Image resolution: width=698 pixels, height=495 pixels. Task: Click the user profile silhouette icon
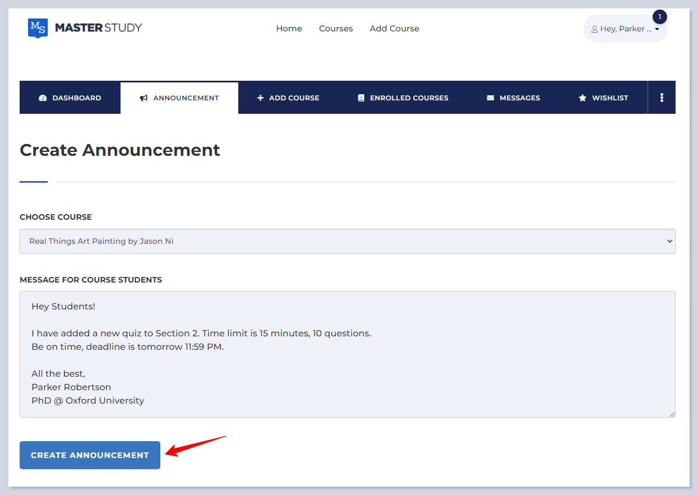point(594,29)
